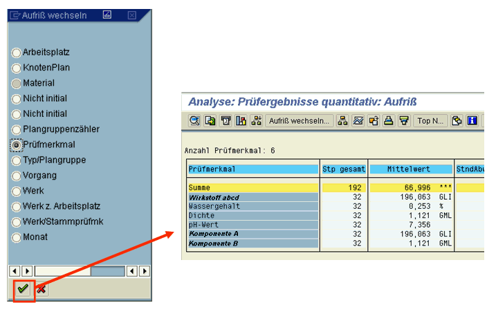Click the Mittelwert value 66,996
The height and width of the screenshot is (314, 487).
(x=417, y=187)
